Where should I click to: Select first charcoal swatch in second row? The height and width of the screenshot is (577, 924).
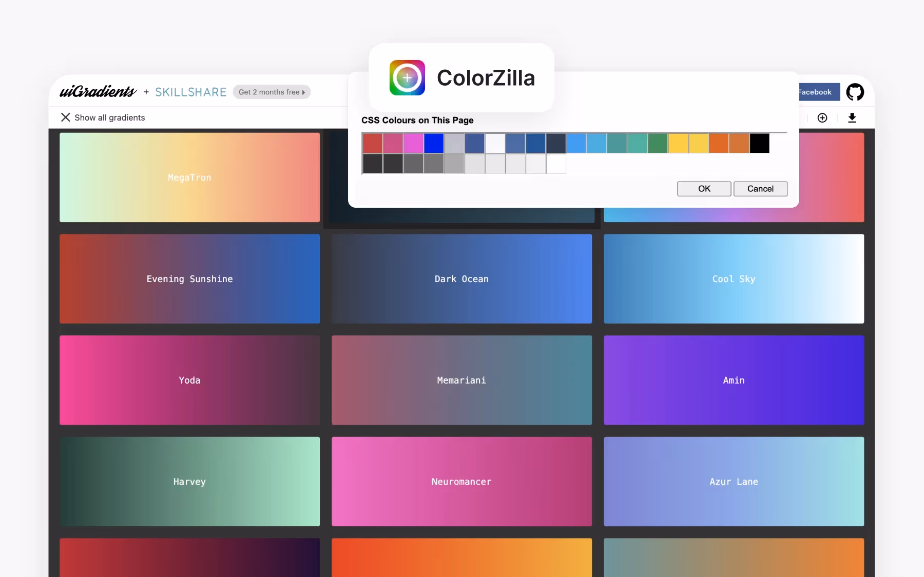click(x=373, y=164)
